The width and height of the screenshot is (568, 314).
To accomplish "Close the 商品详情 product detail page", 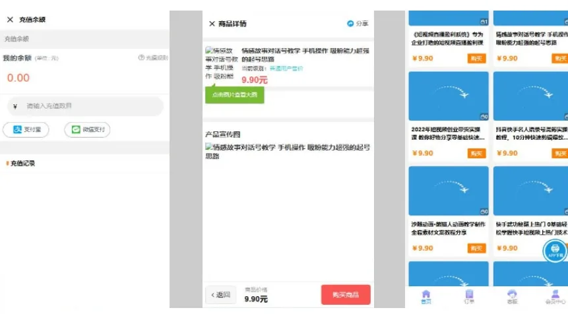I will click(x=212, y=24).
